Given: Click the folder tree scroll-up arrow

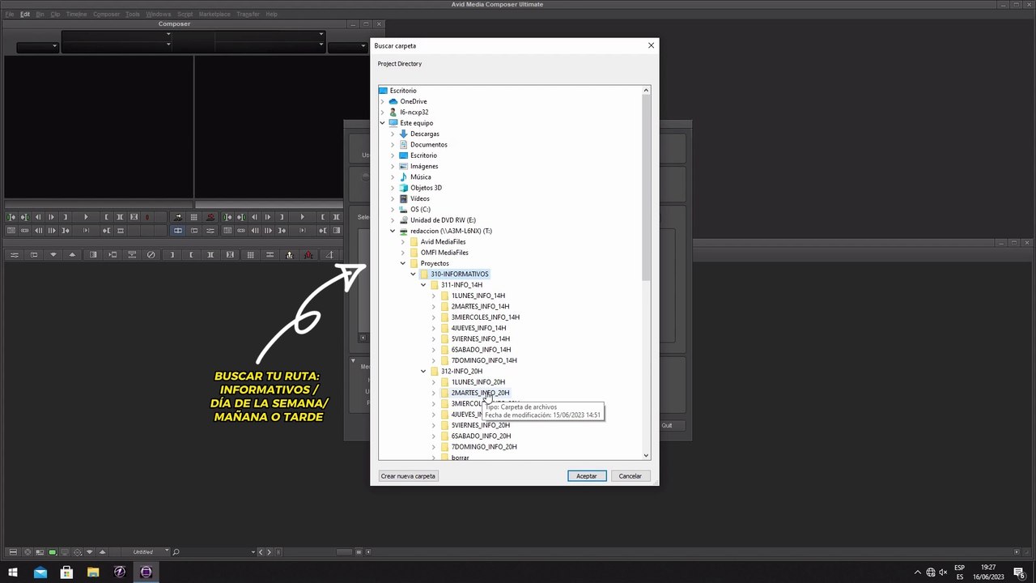Looking at the screenshot, I should [x=646, y=90].
